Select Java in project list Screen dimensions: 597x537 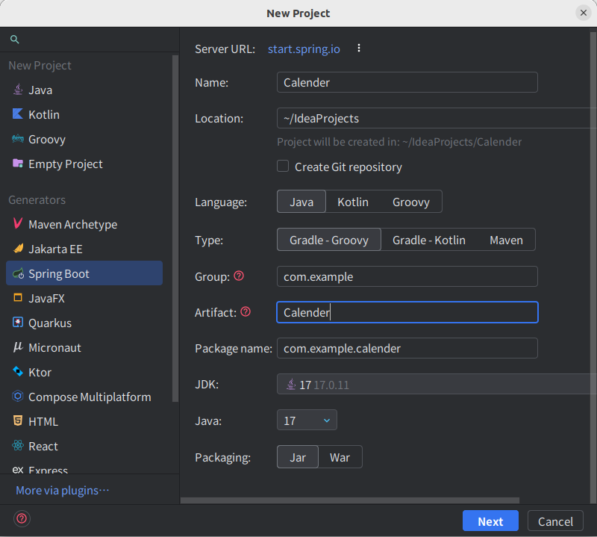tap(84, 90)
